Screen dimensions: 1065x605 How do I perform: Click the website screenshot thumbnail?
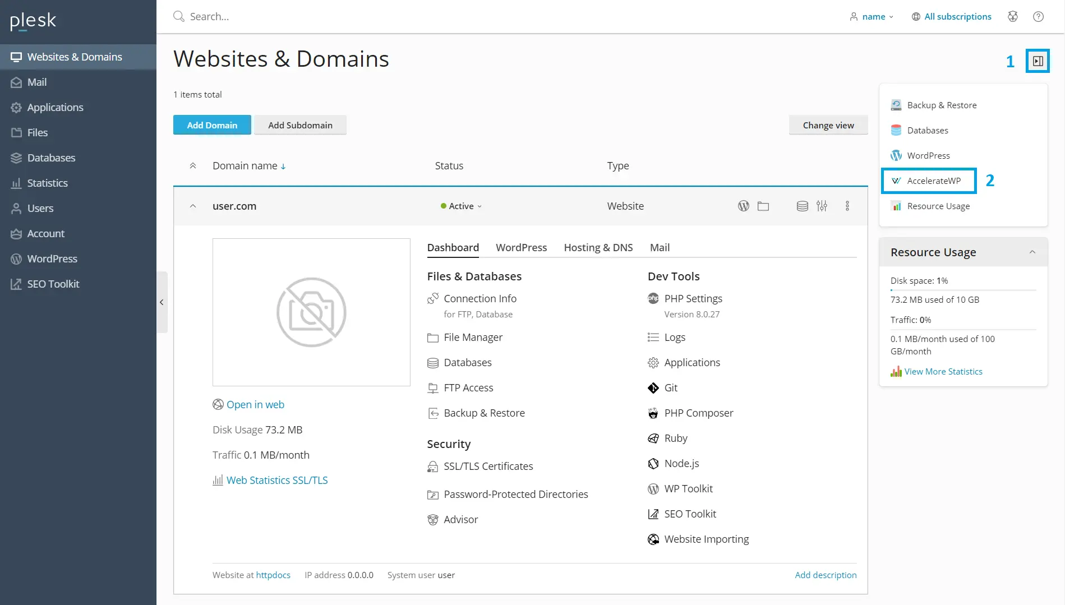click(311, 312)
